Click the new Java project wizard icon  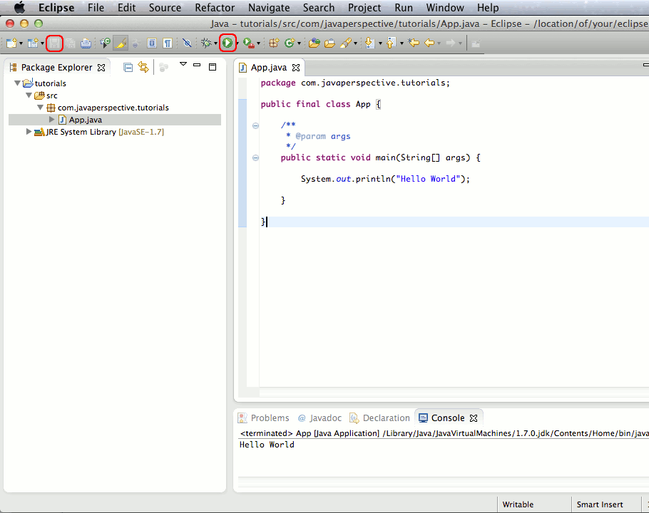pos(32,43)
